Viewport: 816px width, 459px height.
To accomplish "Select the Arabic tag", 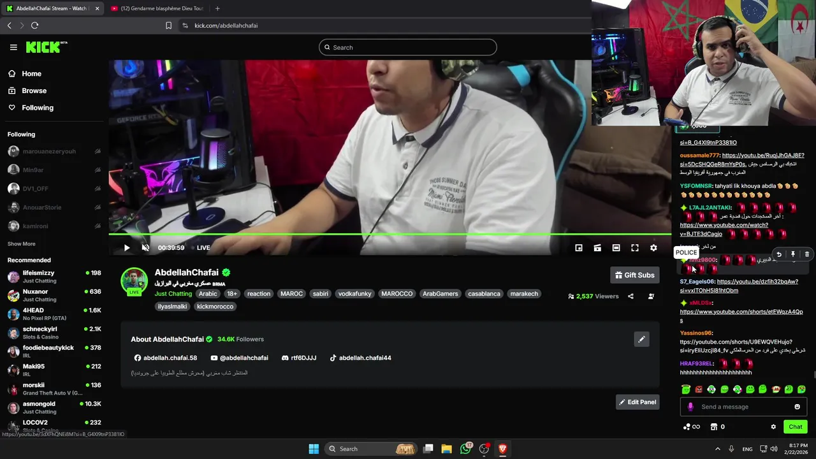I will [208, 294].
